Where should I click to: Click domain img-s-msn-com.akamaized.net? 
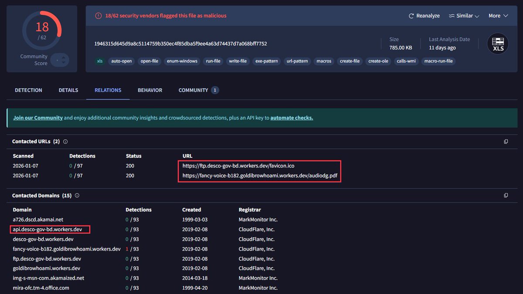tap(48, 278)
